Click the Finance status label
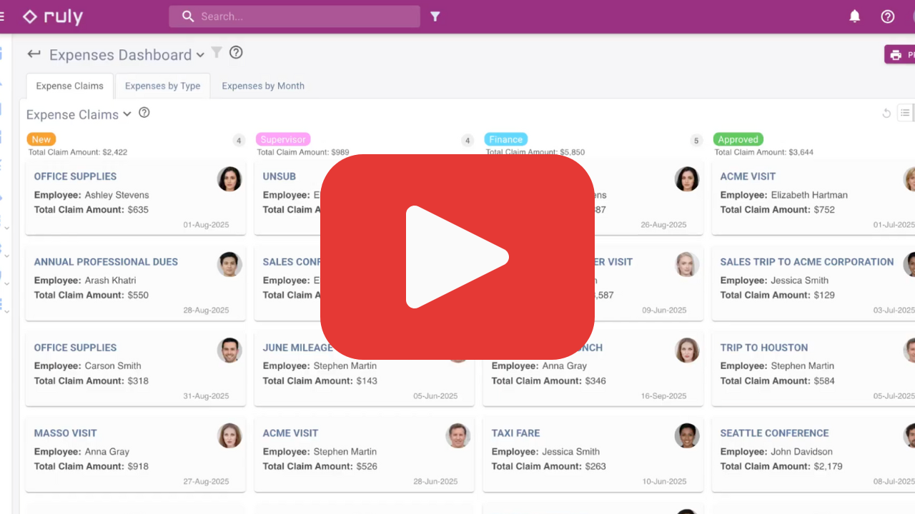Viewport: 915px width, 514px height. (506, 139)
